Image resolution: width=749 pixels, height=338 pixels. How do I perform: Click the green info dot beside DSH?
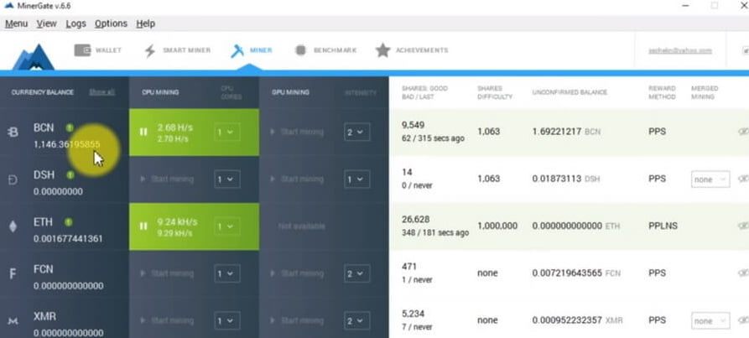pos(70,174)
